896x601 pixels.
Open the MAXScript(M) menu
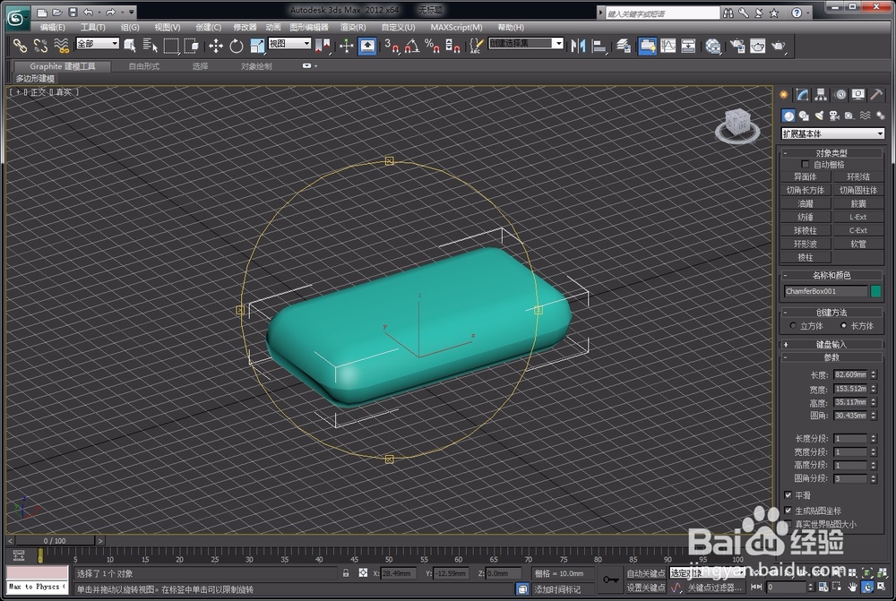(456, 27)
